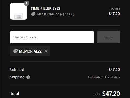Click the discounted $47.20 item price
Image resolution: width=130 pixels, height=98 pixels.
(114, 14)
